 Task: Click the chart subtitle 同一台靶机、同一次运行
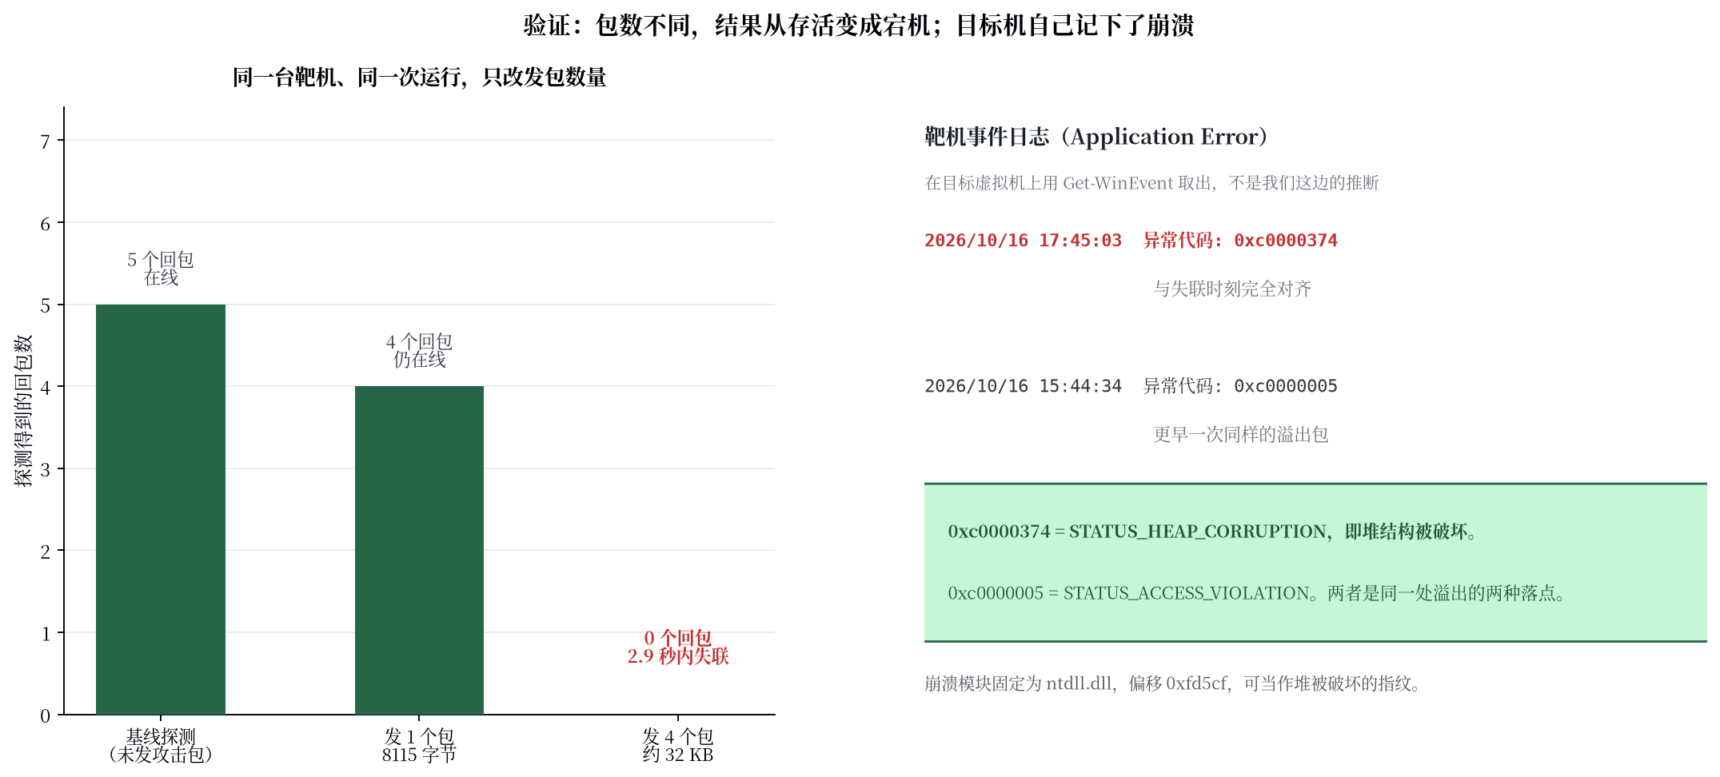[x=419, y=78]
